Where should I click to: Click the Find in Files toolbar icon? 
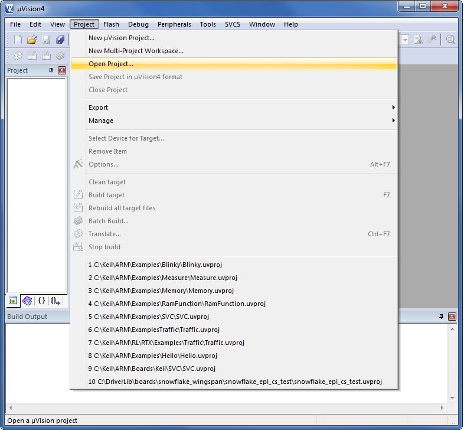[x=418, y=40]
